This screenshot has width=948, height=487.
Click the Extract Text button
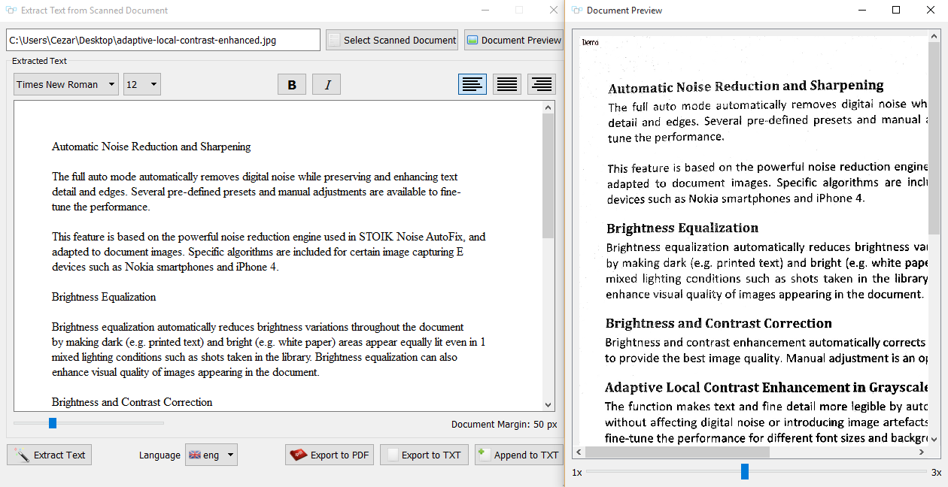click(50, 455)
